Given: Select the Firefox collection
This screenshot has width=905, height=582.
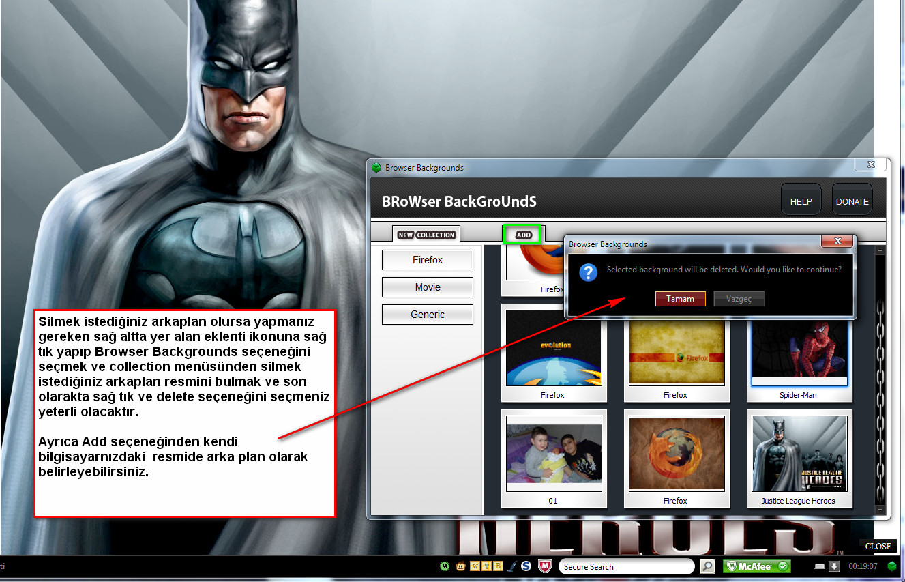Looking at the screenshot, I should tap(428, 260).
